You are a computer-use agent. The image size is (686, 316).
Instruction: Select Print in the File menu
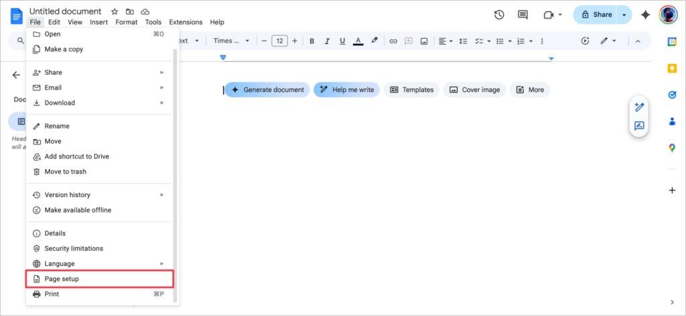coord(100,294)
